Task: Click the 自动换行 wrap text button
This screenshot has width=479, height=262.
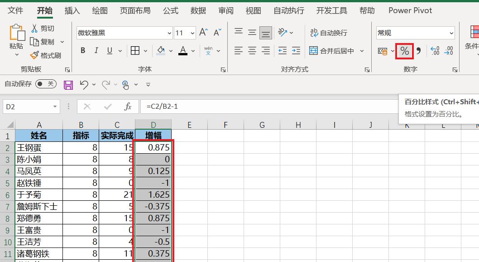Action: [x=328, y=33]
